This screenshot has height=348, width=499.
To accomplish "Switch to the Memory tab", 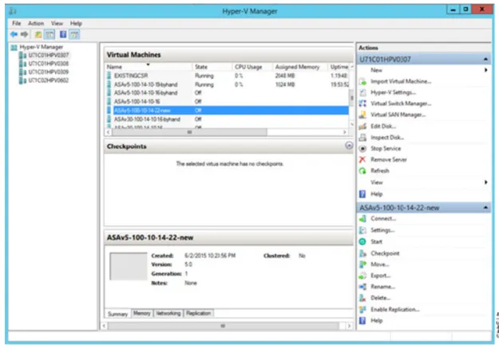I will (141, 314).
